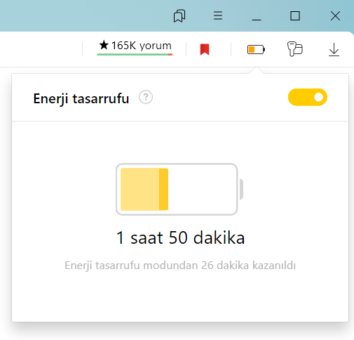Click the Enerji tasarrufu heading
354x340 pixels.
[x=81, y=98]
